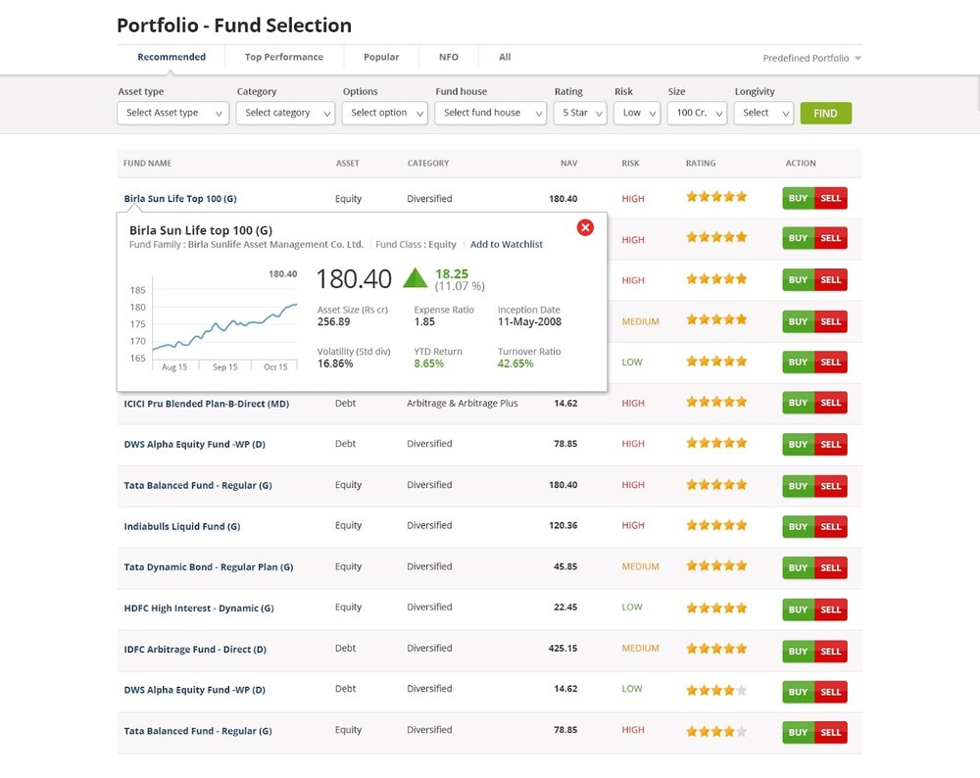Open ICICI Pru Blended Plan-B-Direct (MD) fund
Screen dimensions: 980x778
pos(206,404)
